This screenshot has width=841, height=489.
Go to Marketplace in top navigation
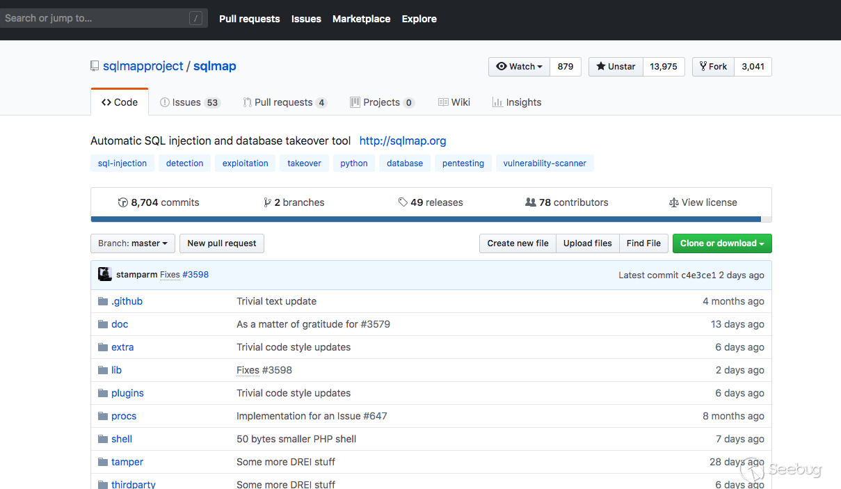coord(361,19)
